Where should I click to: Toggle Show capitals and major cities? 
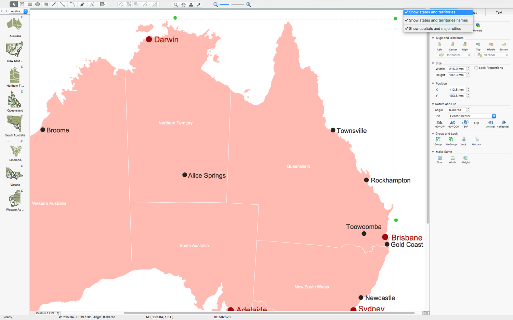point(438,29)
